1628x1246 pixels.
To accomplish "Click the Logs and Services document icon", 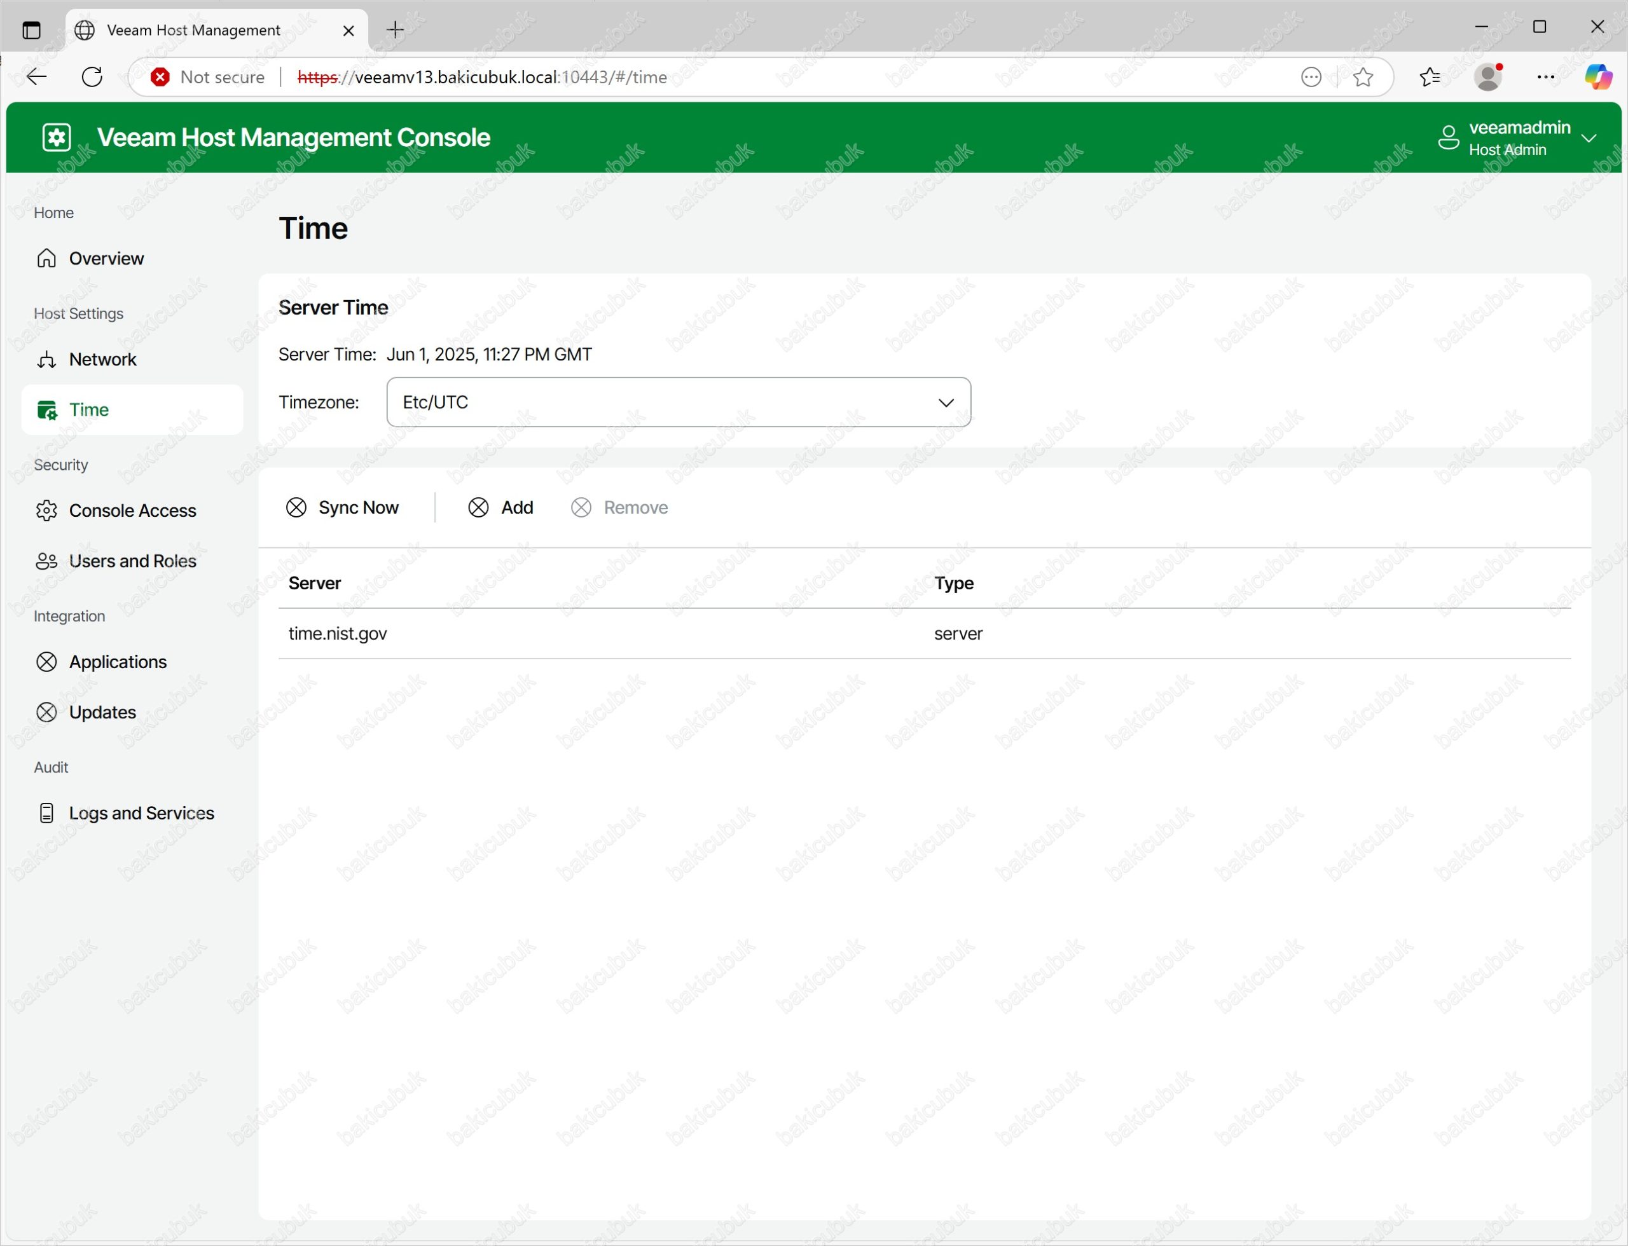I will [47, 814].
